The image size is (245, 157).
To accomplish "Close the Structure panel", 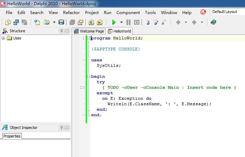I will coord(67,31).
